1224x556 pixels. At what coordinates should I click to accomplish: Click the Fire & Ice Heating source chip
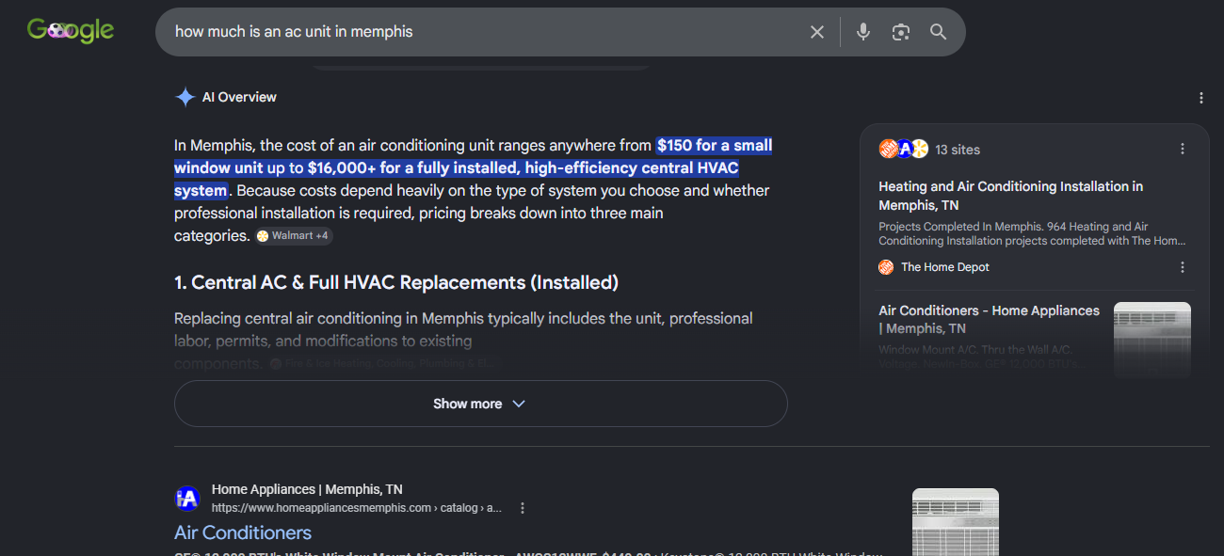(x=384, y=363)
